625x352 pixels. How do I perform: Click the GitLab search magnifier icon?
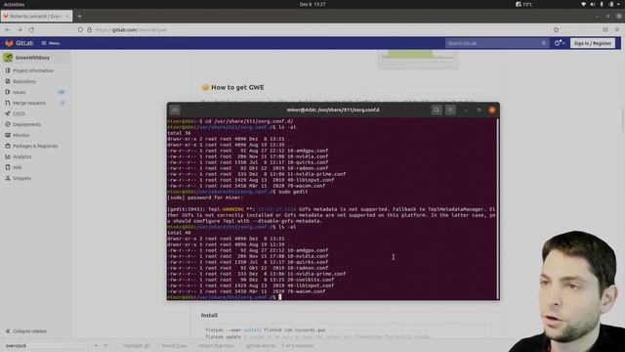pyautogui.click(x=544, y=43)
